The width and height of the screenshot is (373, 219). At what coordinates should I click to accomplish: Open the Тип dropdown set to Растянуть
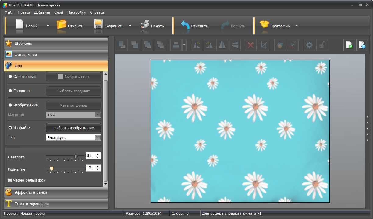pos(73,137)
